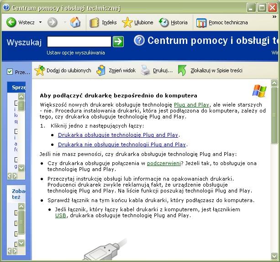Click the Indeks toolbar label

pyautogui.click(x=109, y=22)
